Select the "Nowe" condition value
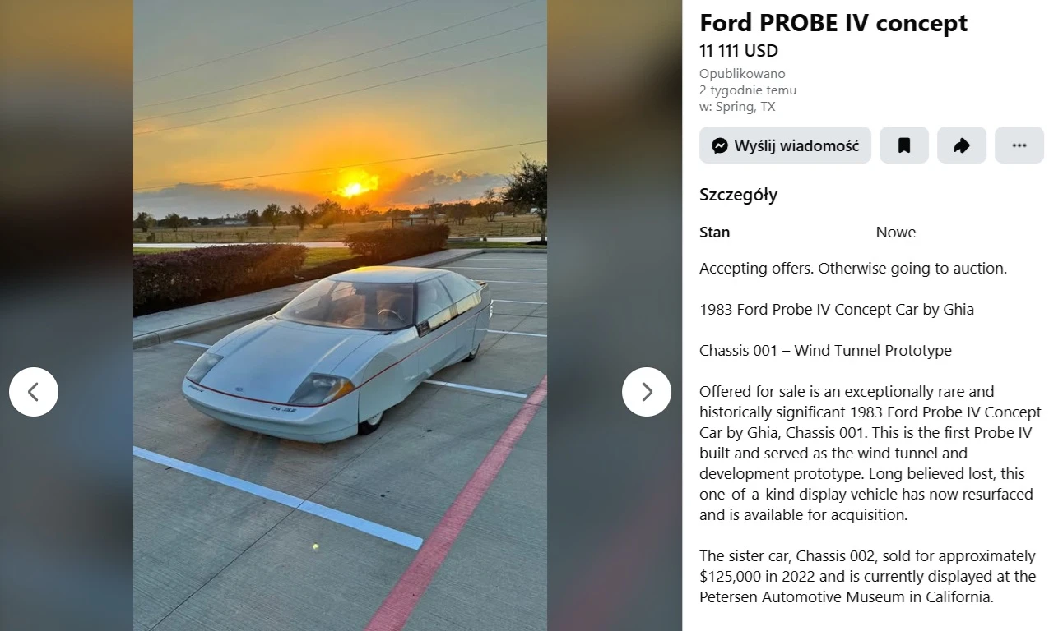Viewport: 1049px width, 631px height. click(895, 233)
